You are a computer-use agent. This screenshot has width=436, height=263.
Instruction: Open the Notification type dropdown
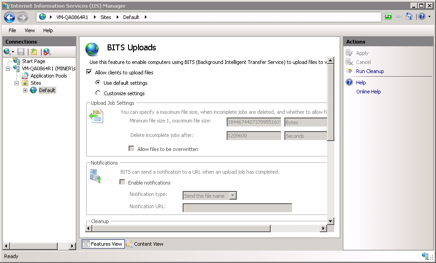click(233, 195)
